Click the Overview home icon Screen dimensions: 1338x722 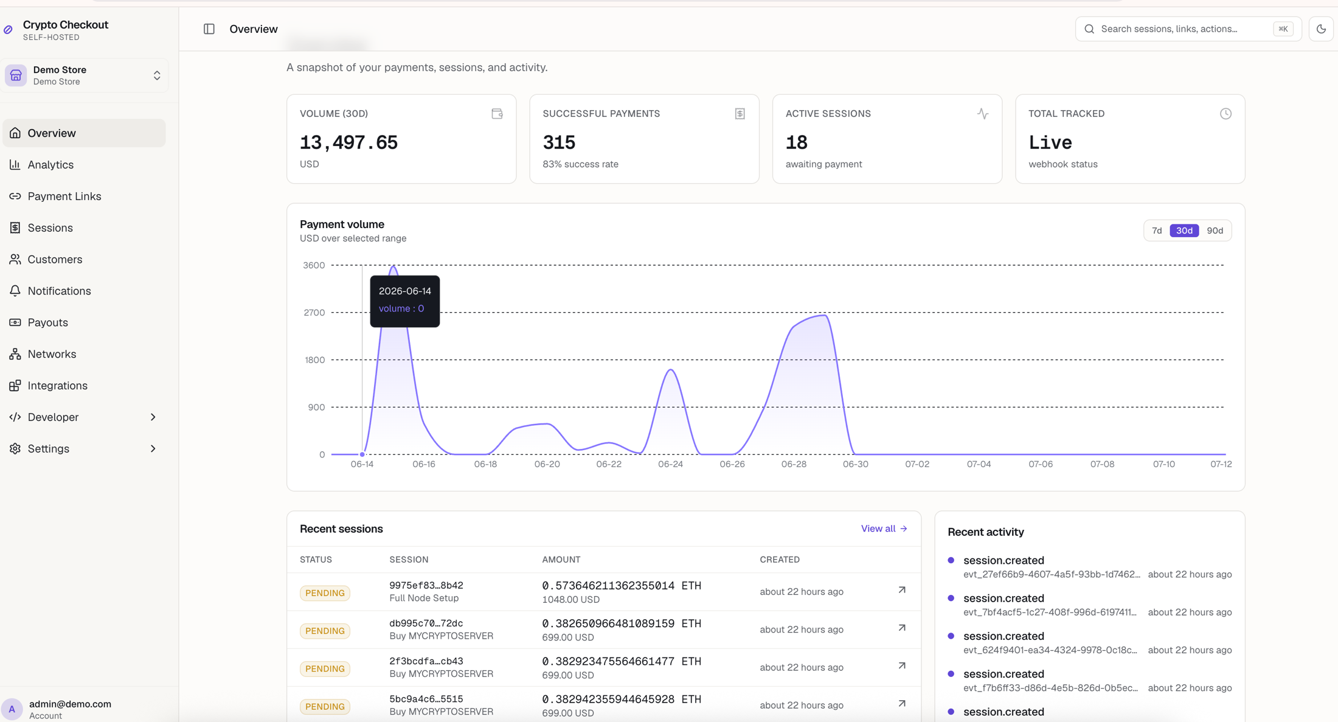15,133
